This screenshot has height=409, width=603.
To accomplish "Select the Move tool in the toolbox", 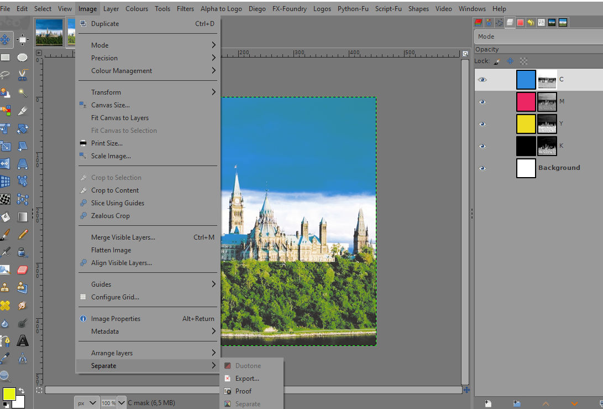I will [x=6, y=40].
